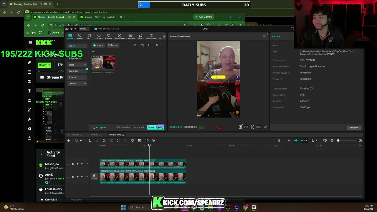Viewport: 377px width, 212px height.
Task: Edit the timeline Cover
Action: [94, 177]
